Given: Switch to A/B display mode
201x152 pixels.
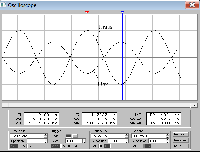Looking at the screenshot, I should pos(31,146).
